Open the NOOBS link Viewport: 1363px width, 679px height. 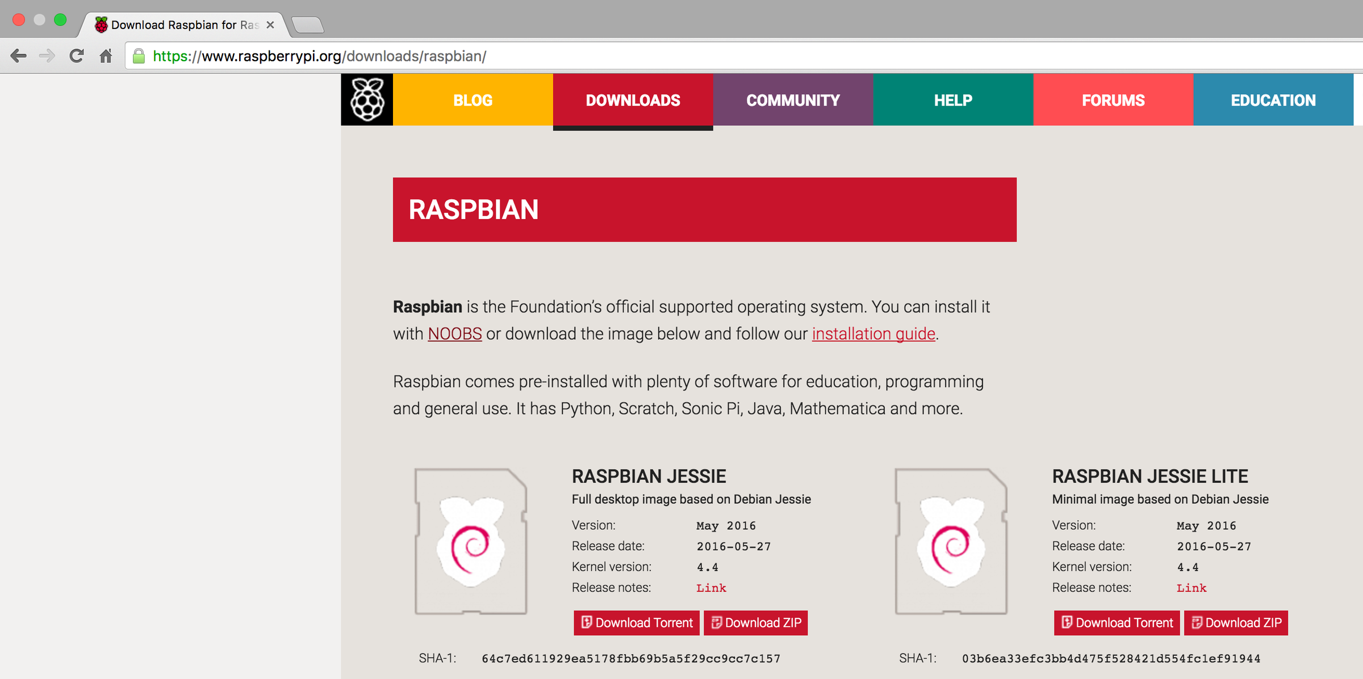click(x=454, y=334)
